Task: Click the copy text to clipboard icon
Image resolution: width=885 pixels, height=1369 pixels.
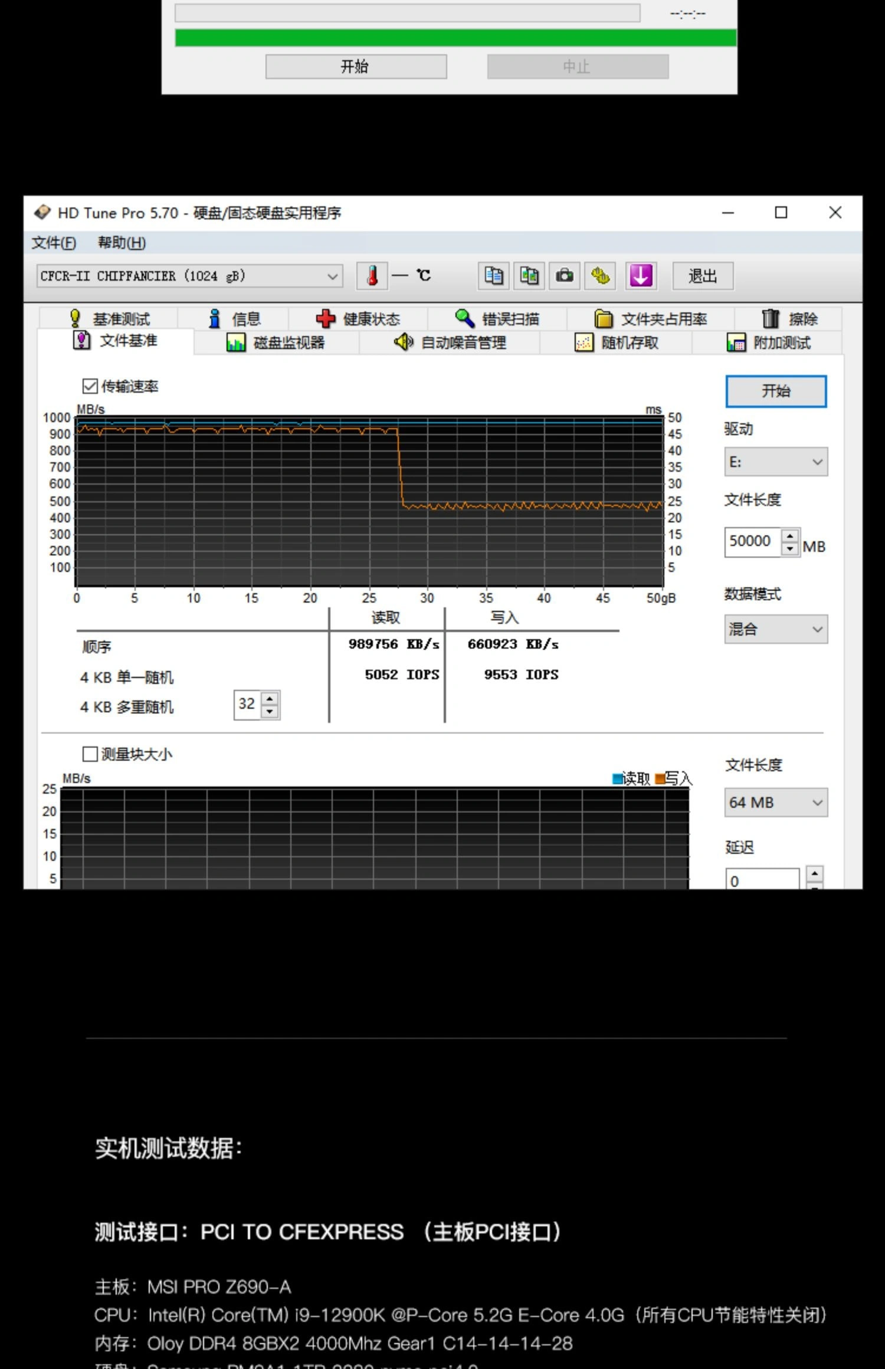Action: click(493, 276)
